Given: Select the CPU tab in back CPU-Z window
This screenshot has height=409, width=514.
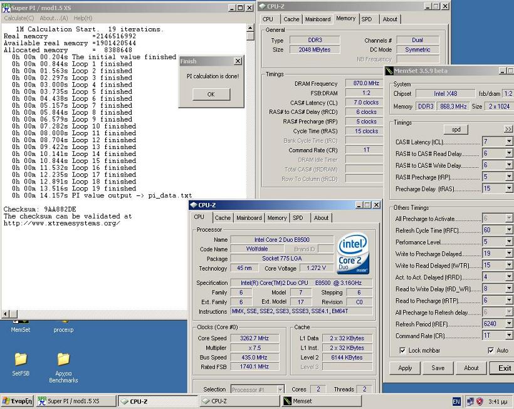Looking at the screenshot, I should coord(268,19).
